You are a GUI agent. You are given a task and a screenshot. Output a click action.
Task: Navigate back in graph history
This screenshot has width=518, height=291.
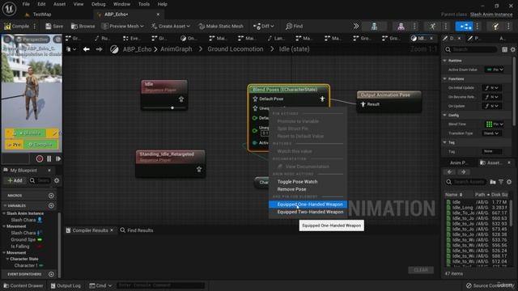87,49
